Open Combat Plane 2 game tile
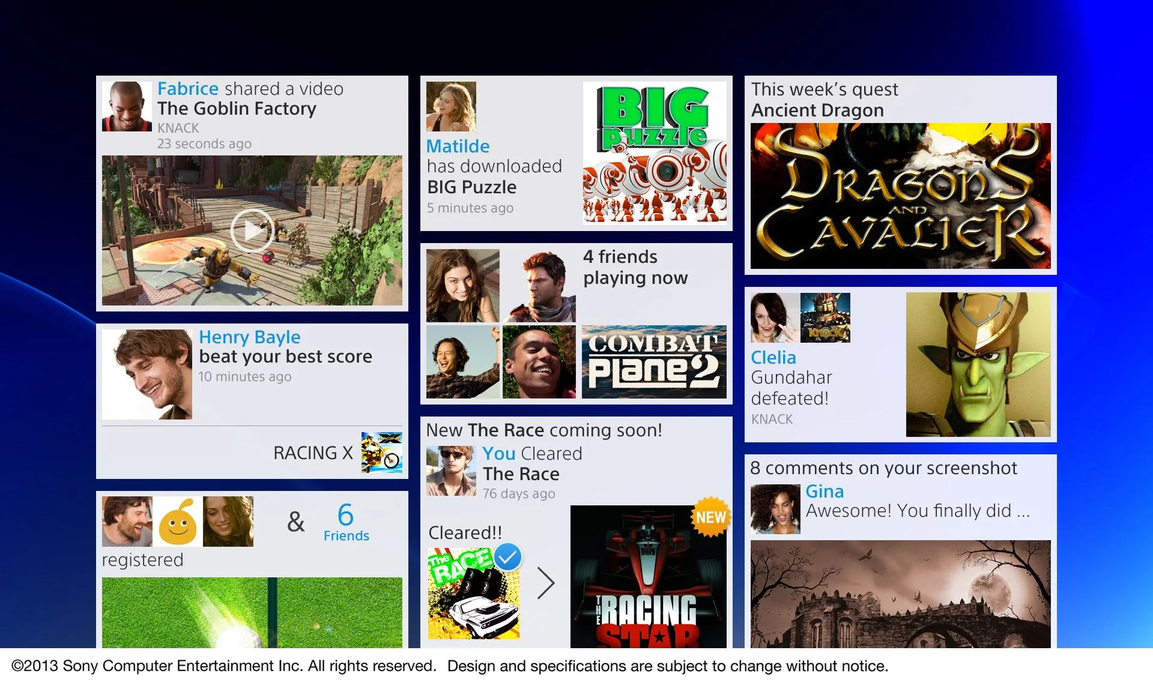 point(654,362)
